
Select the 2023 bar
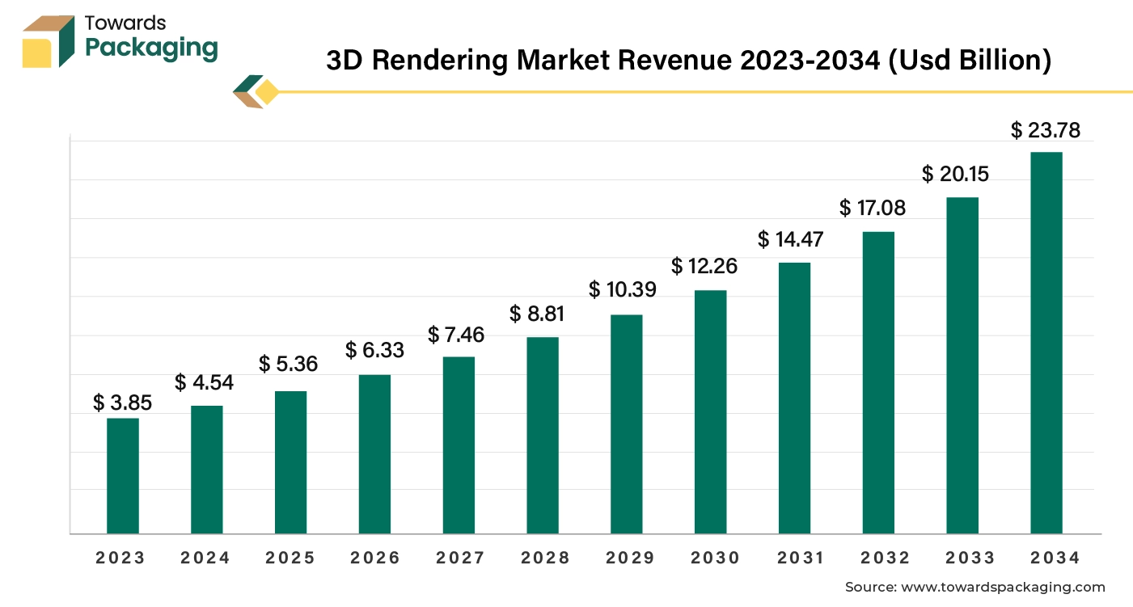pos(123,475)
